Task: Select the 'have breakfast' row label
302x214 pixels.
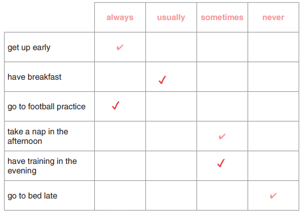Action: [x=35, y=77]
